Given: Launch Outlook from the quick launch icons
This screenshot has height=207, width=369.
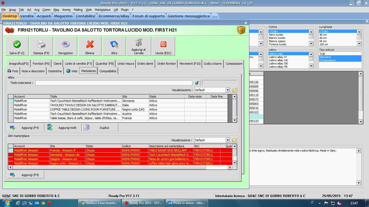Looking at the screenshot, I should tap(37, 203).
